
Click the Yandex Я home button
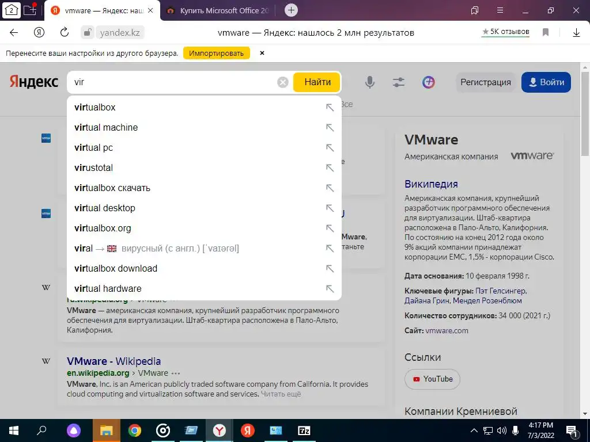pyautogui.click(x=39, y=32)
